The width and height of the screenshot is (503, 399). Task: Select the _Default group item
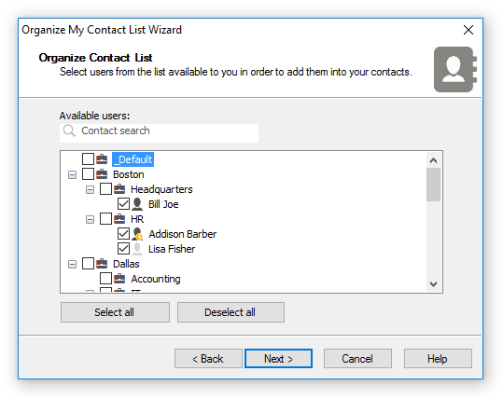coord(133,159)
